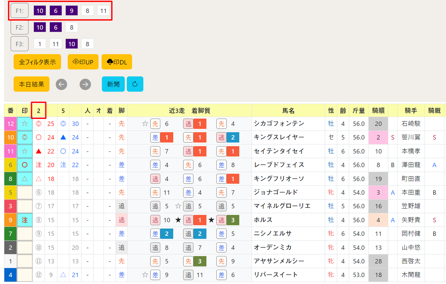Toggle number 8 in the F1 filter row
The image size is (446, 284).
87,11
